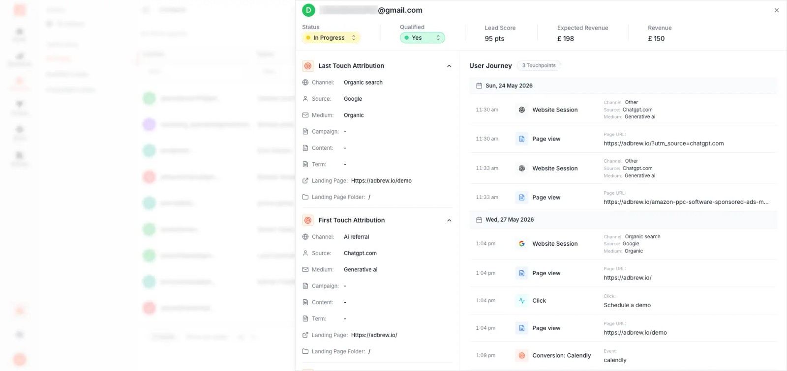Click the Conversion: Calendly event label
The image size is (787, 371).
point(562,356)
